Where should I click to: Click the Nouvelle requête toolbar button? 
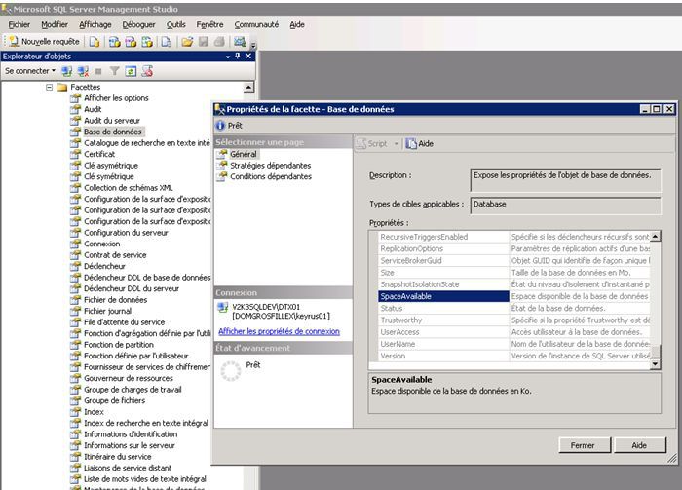coord(44,41)
